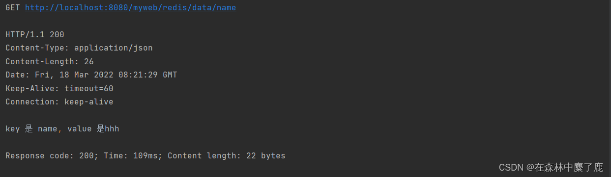Image resolution: width=611 pixels, height=177 pixels.
Task: Click the 'Content length: 22 bytes' text
Action: (227, 156)
